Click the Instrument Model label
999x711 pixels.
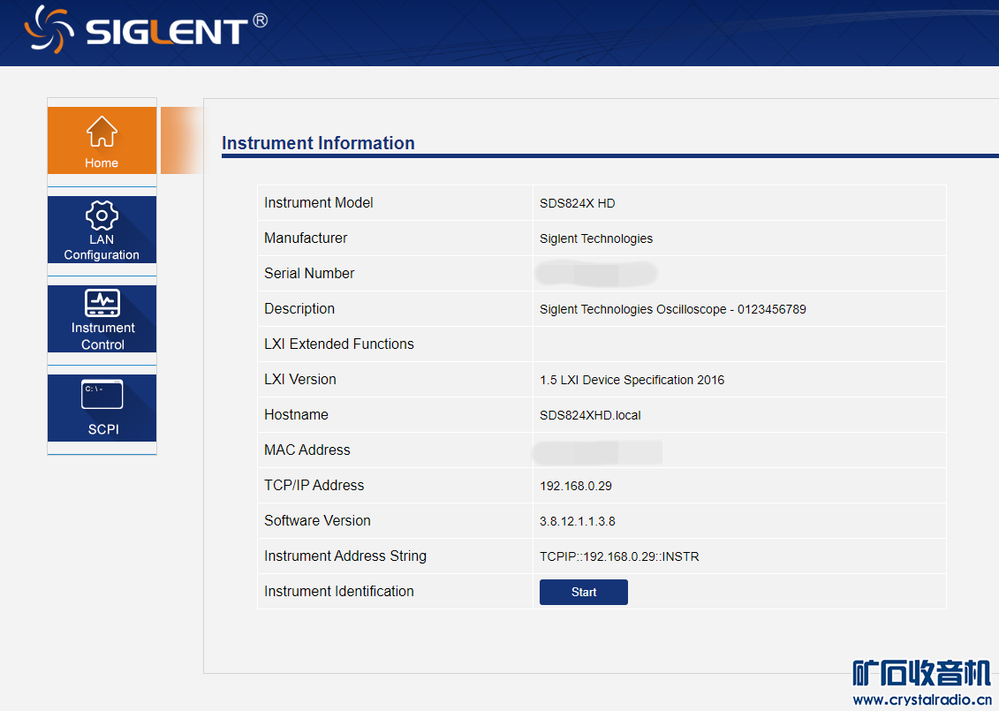(x=319, y=202)
